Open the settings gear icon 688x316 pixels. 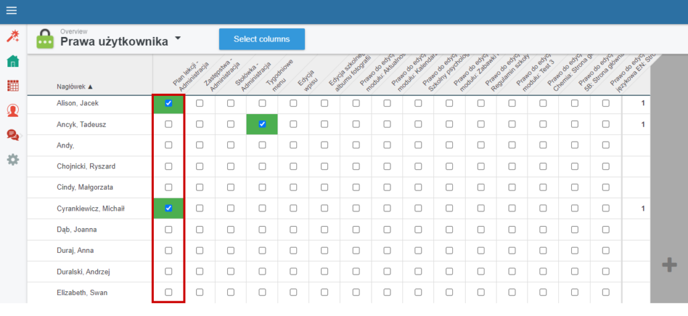12,160
